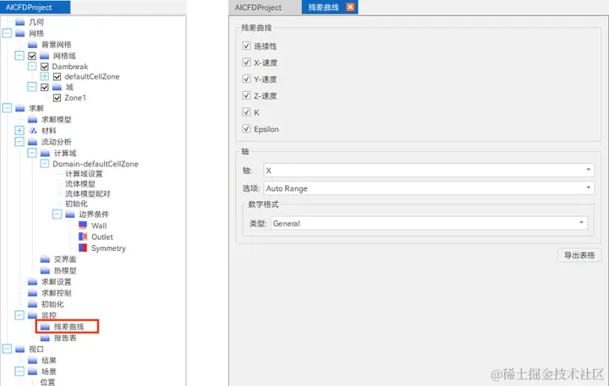Expand the defaultCellZone tree node
Image resolution: width=609 pixels, height=386 pixels.
tap(45, 76)
